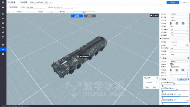Close the small numeric input dialog
The width and height of the screenshot is (190, 107).
157,78
